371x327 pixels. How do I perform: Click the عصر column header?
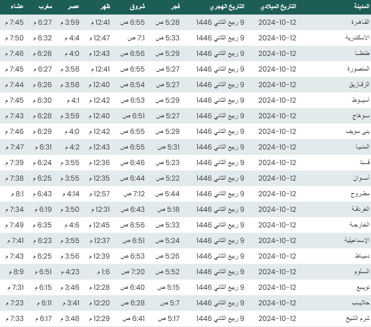(x=74, y=7)
